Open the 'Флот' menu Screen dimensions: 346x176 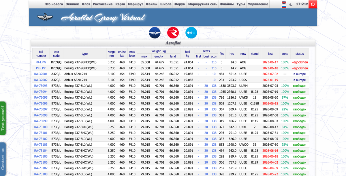tap(86, 4)
